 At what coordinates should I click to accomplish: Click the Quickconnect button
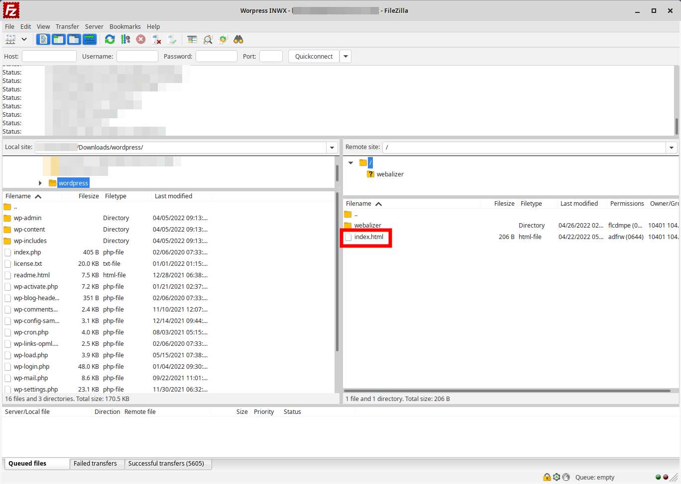point(314,56)
